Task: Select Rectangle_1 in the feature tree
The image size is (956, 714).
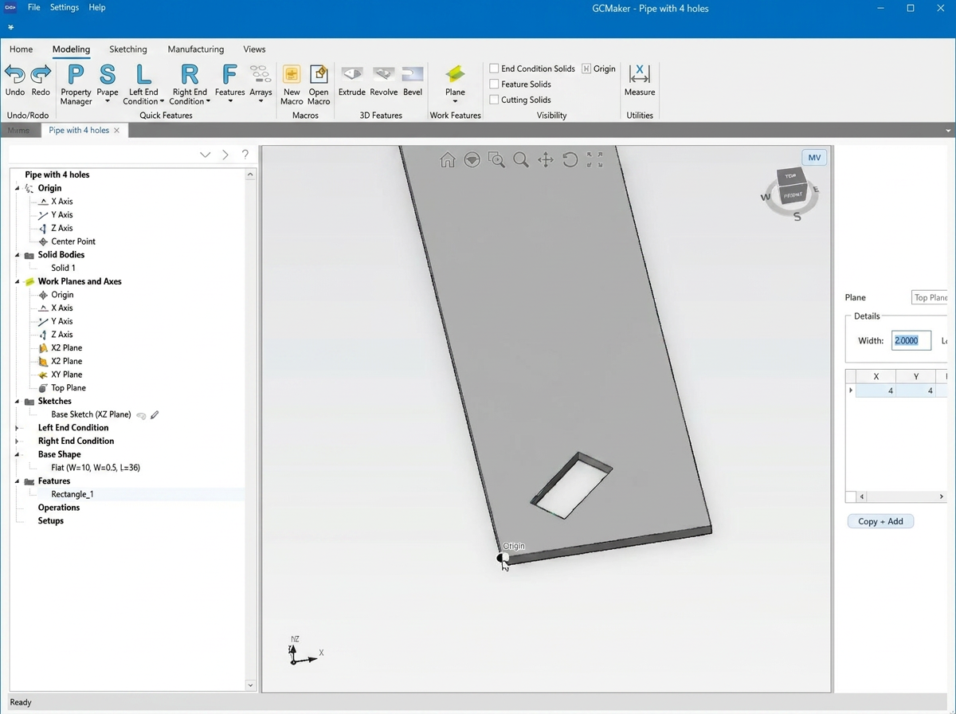Action: 72,494
